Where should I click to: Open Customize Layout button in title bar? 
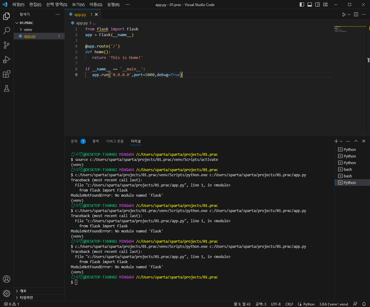[x=326, y=5]
